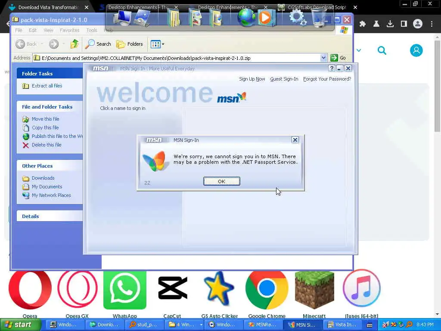The image size is (441, 331).
Task: Click the gears settings dock icon
Action: click(x=298, y=17)
